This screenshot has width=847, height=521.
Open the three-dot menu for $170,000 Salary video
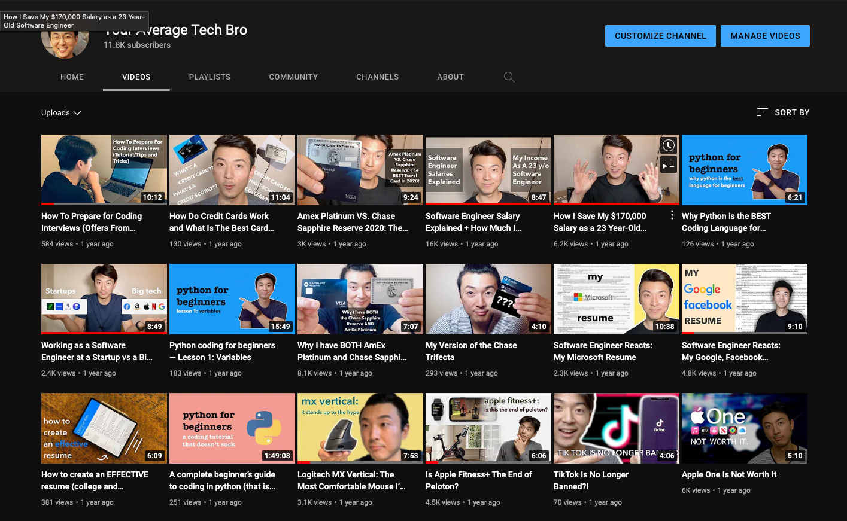pos(672,215)
